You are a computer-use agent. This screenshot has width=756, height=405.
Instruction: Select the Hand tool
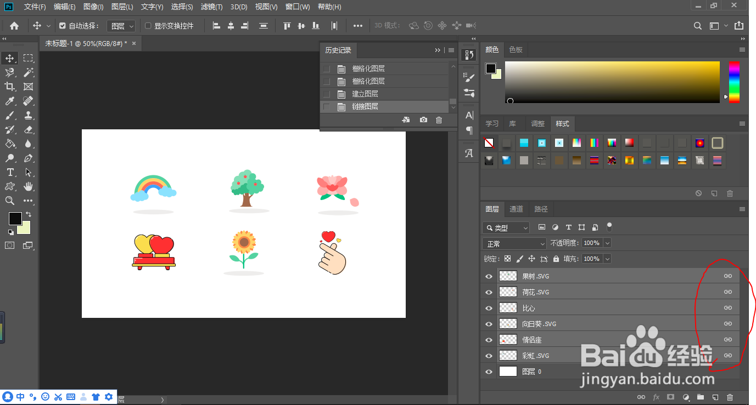pos(28,187)
